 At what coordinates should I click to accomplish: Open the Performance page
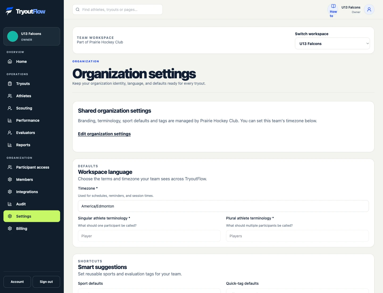click(32, 120)
